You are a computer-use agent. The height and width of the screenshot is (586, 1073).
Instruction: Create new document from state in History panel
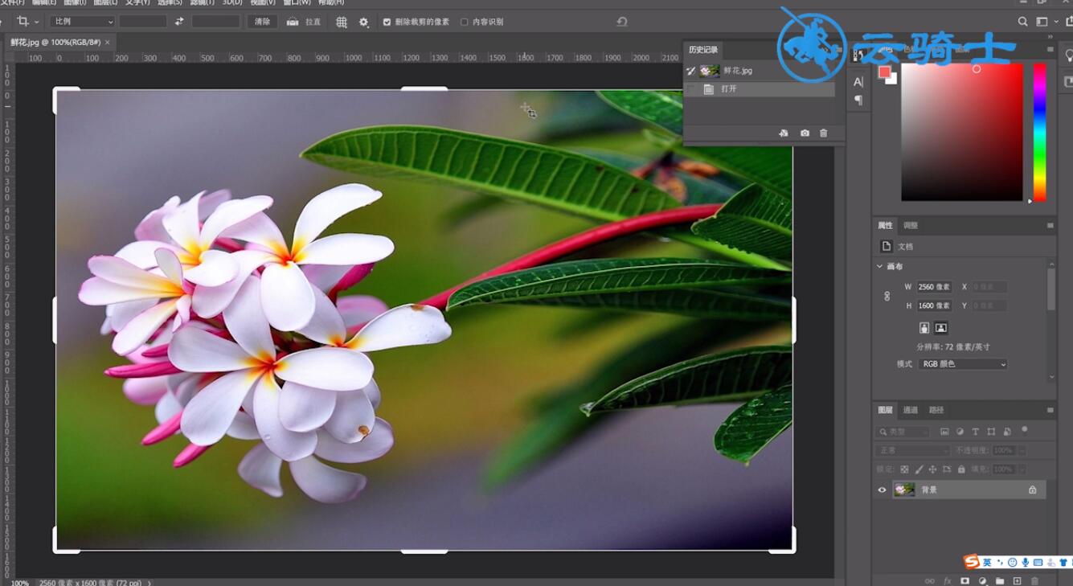(784, 133)
